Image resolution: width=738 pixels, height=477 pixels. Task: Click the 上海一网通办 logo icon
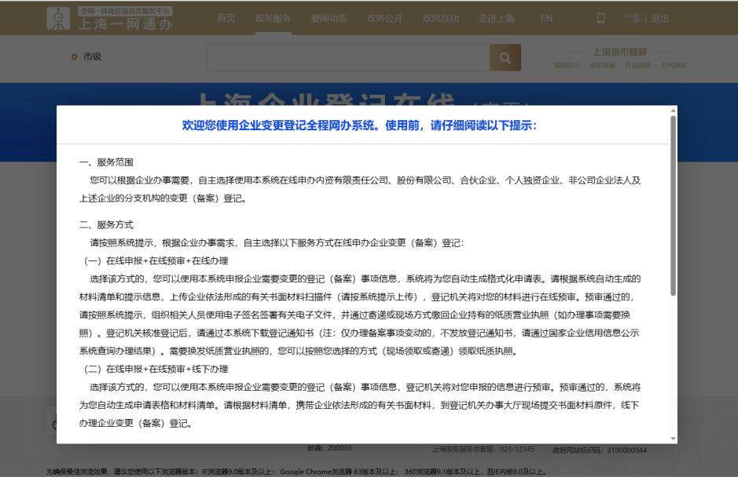click(x=57, y=18)
